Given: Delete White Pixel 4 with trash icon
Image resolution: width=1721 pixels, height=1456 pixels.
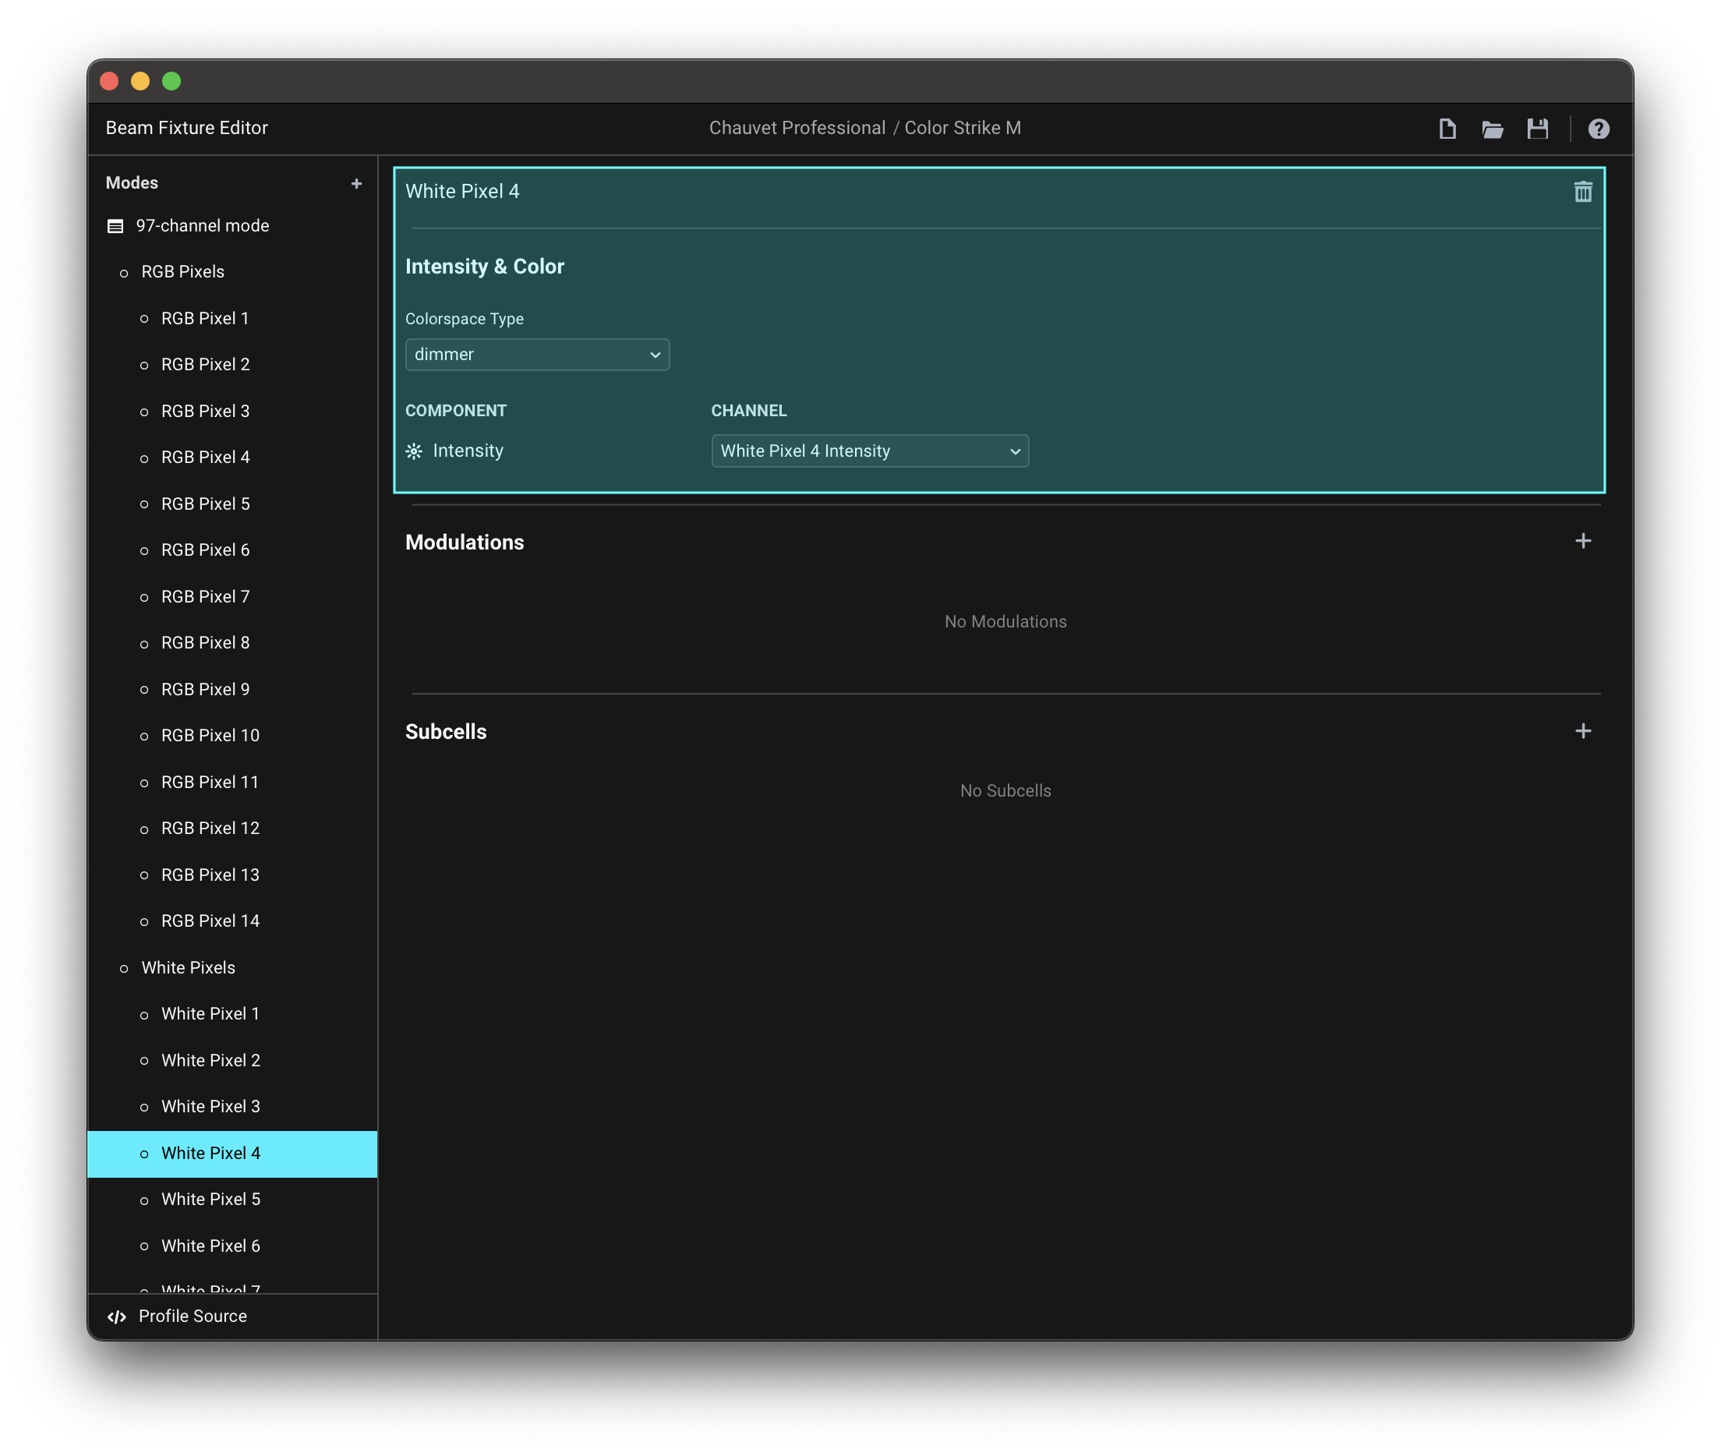Looking at the screenshot, I should click(1582, 192).
